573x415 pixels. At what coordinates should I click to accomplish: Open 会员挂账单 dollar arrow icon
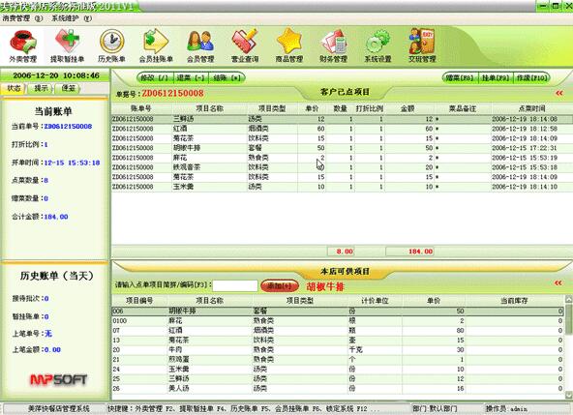[156, 46]
